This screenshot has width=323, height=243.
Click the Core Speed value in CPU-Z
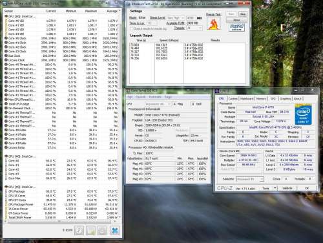tap(249, 155)
